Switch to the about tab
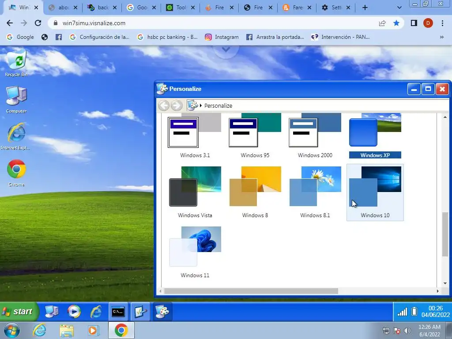Image resolution: width=452 pixels, height=339 pixels. (x=63, y=8)
